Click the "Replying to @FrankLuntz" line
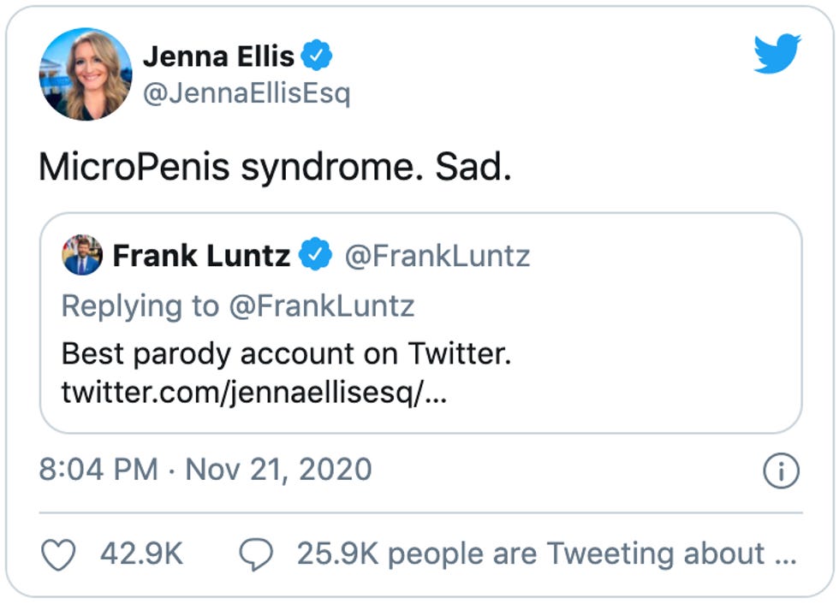Image resolution: width=839 pixels, height=604 pixels. pos(238,305)
